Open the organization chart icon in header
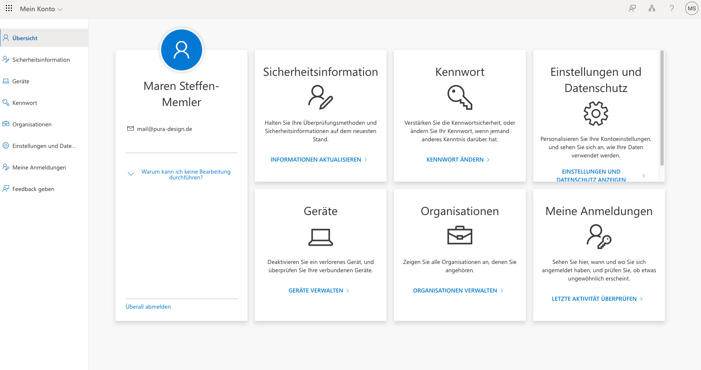Screen dimensions: 701x370 tap(652, 8)
